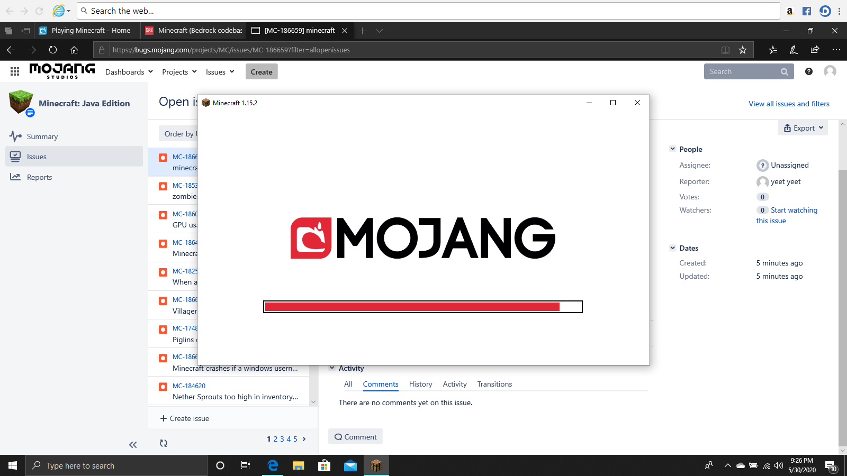
Task: Open the Mail app from taskbar
Action: coord(350,465)
